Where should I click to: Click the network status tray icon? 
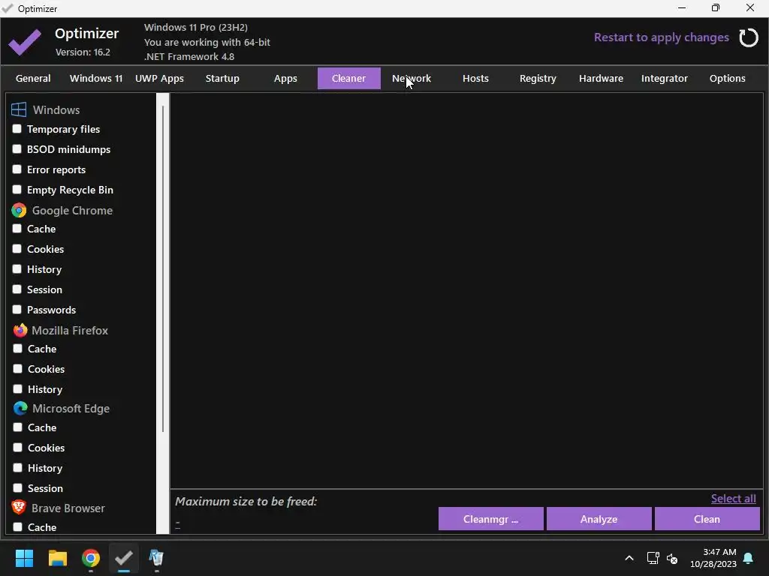(653, 558)
